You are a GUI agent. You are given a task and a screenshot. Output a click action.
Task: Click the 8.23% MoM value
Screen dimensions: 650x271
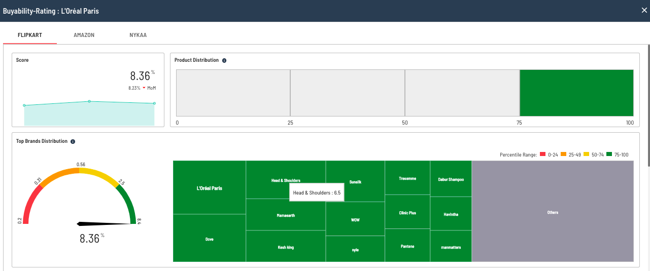(134, 88)
